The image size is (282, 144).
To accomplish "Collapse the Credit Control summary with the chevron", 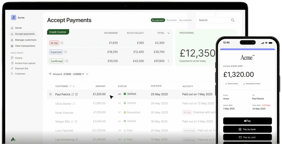I will pos(169,33).
